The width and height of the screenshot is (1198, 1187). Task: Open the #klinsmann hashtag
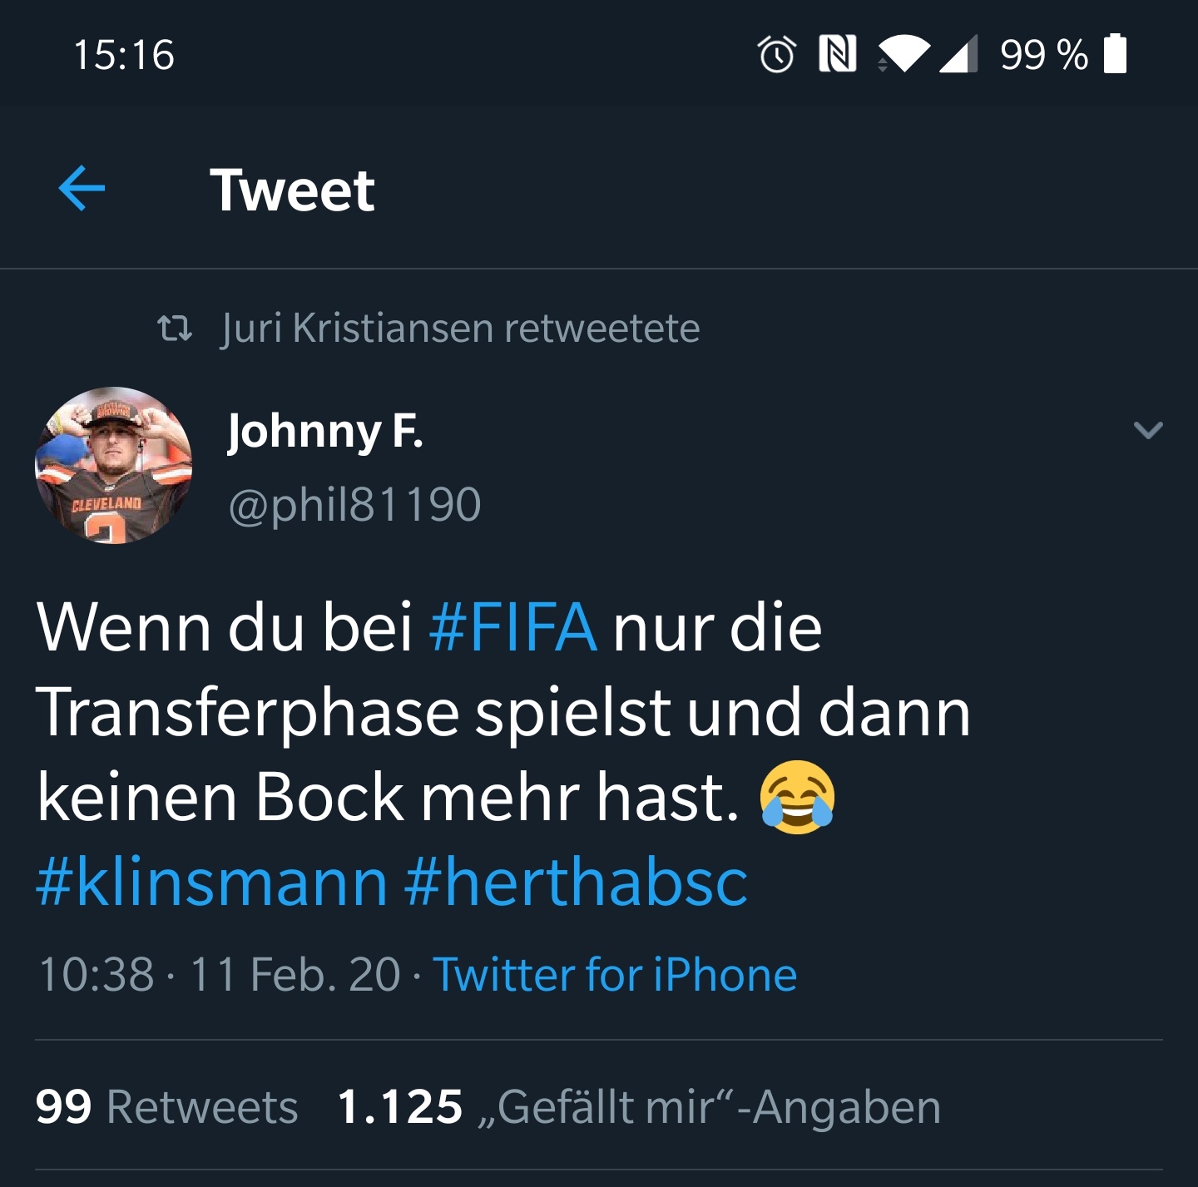(212, 882)
